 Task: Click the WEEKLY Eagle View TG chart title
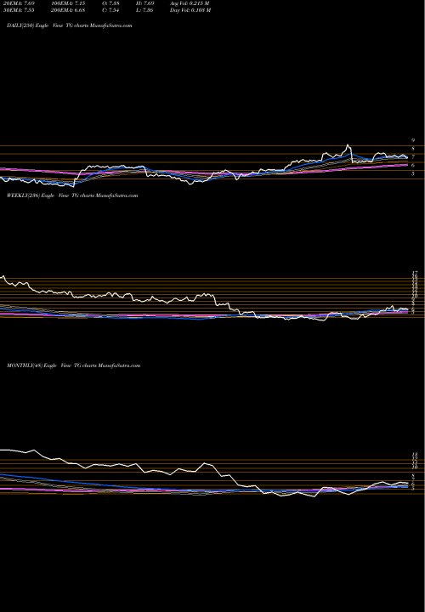coord(72,195)
